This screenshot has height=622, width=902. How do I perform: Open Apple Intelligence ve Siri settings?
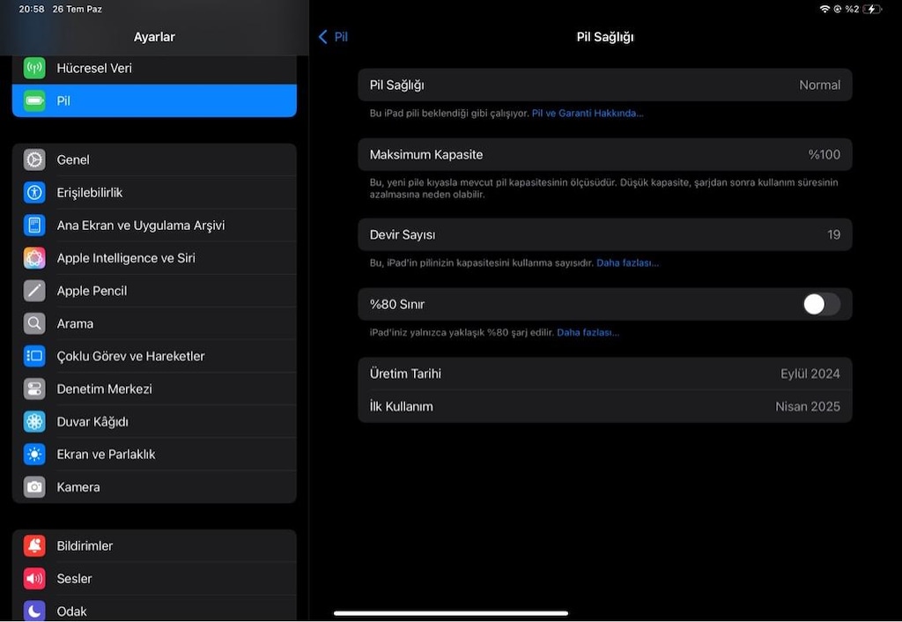click(x=154, y=258)
